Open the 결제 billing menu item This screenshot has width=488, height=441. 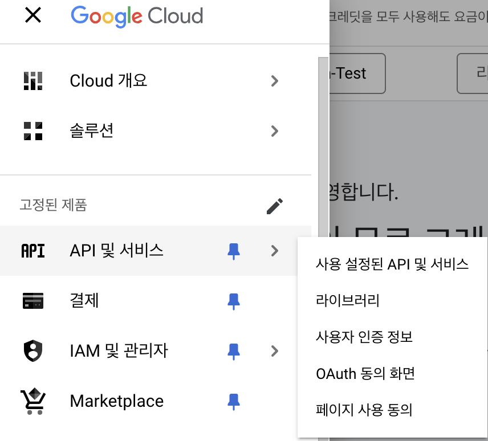click(x=156, y=301)
